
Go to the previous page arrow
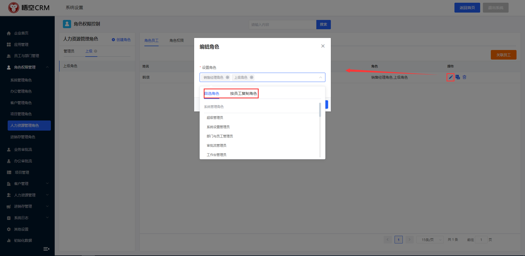coord(387,240)
